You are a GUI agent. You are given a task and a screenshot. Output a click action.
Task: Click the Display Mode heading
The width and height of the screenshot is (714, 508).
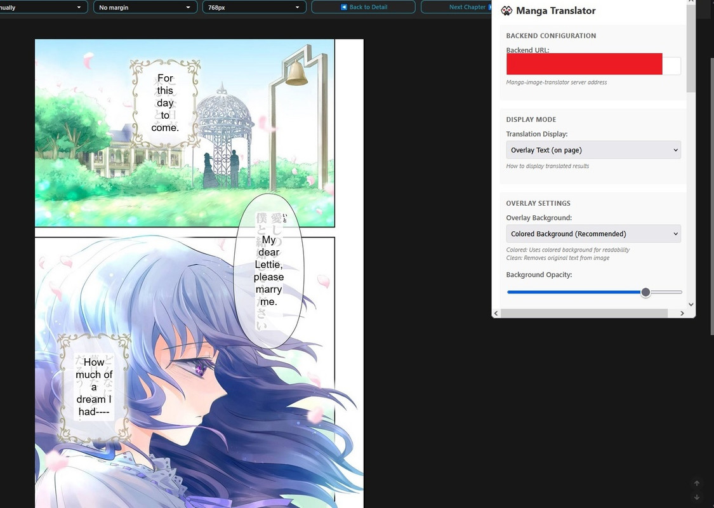[x=531, y=119]
